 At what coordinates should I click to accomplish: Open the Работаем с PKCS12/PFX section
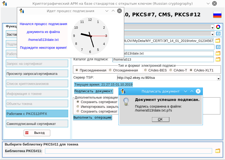pos(37,114)
